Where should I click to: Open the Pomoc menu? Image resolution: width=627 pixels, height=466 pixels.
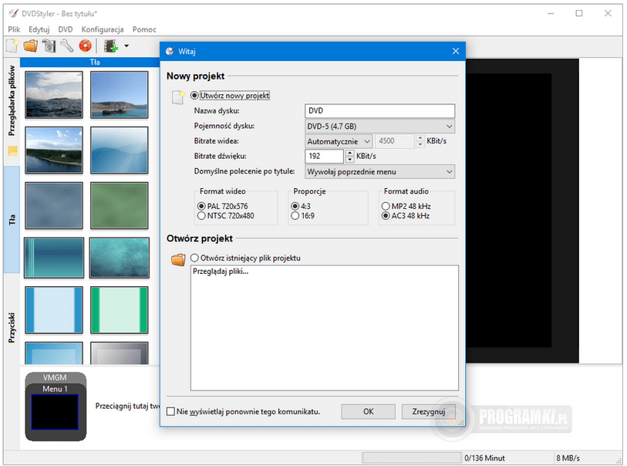[x=144, y=29]
